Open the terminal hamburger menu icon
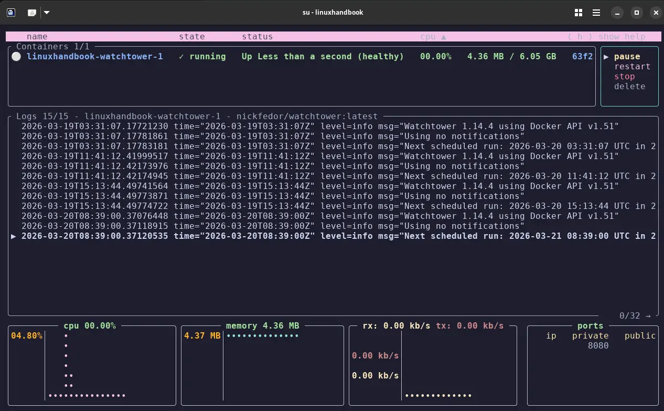 (596, 12)
